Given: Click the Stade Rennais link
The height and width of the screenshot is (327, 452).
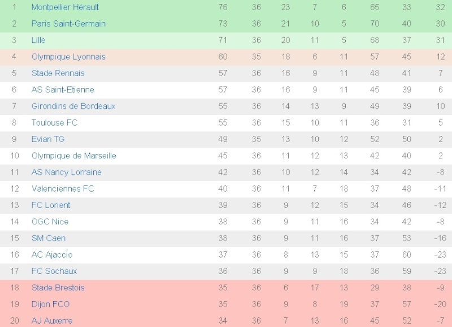Looking at the screenshot, I should point(58,73).
